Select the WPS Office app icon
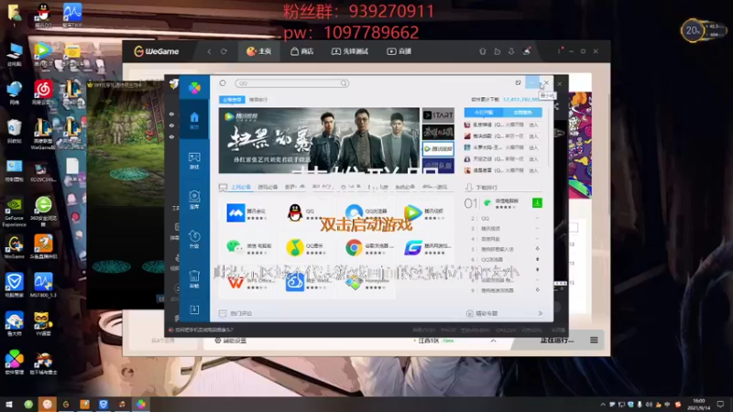733x412 pixels. click(235, 282)
